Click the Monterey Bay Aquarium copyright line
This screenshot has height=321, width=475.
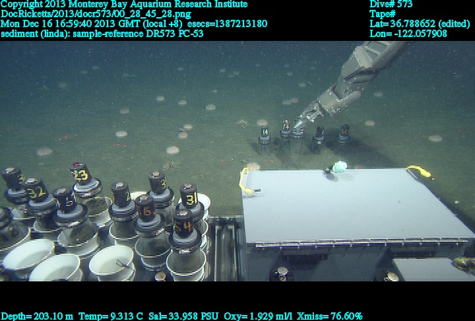coord(124,4)
